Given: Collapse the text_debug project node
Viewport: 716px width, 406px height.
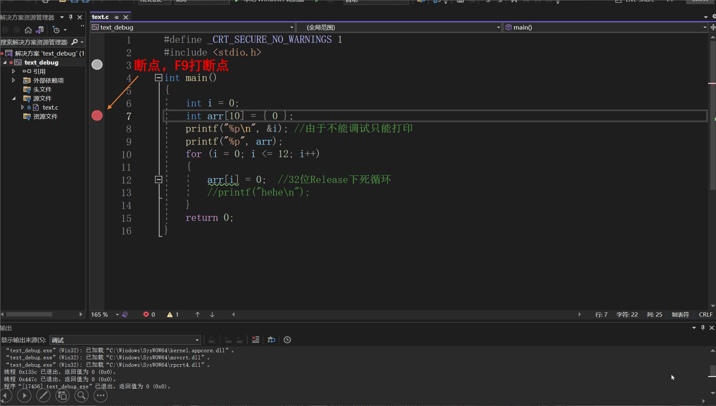Looking at the screenshot, I should [5, 62].
